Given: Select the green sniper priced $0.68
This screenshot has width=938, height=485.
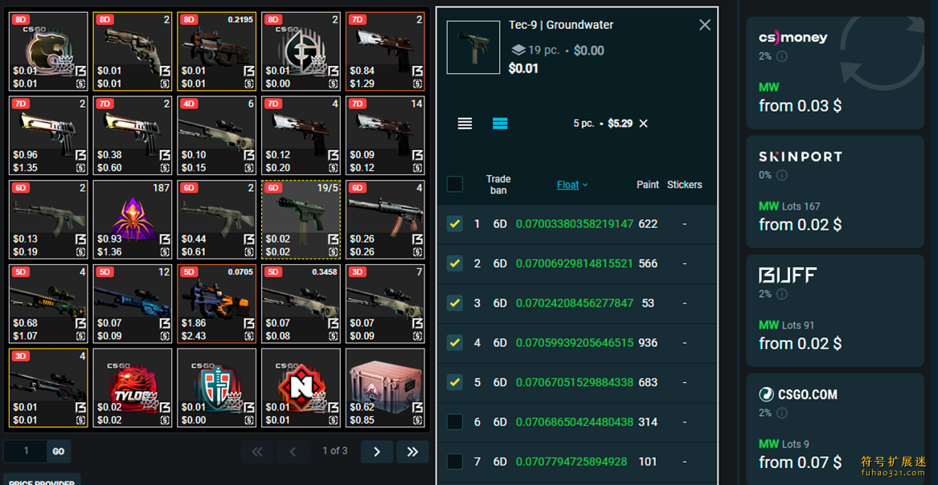Looking at the screenshot, I should coord(48,304).
